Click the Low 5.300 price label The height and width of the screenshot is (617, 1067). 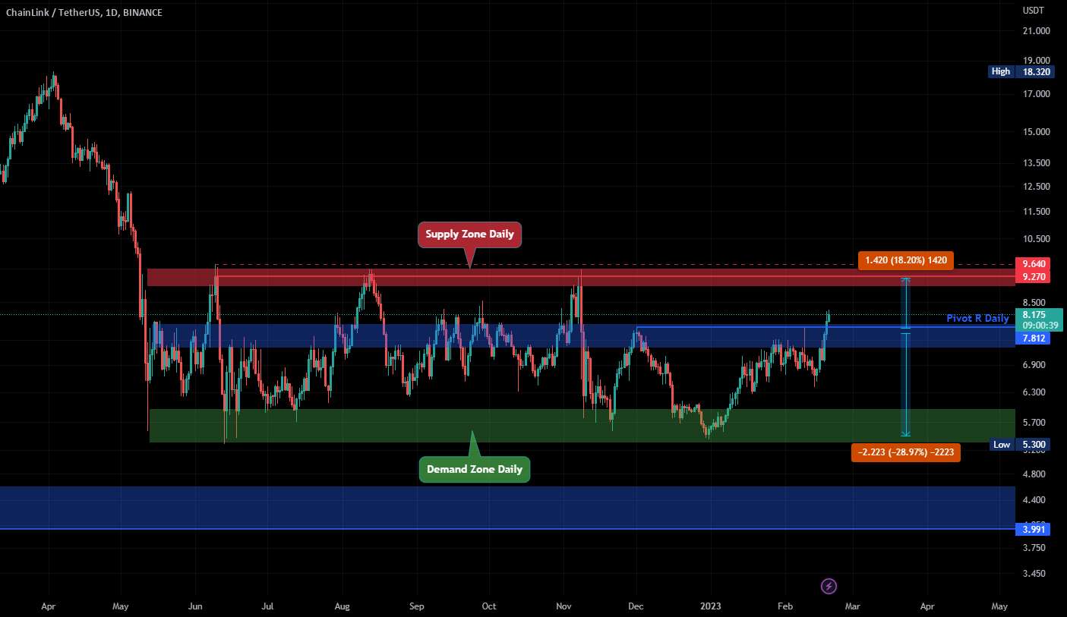pos(1020,445)
